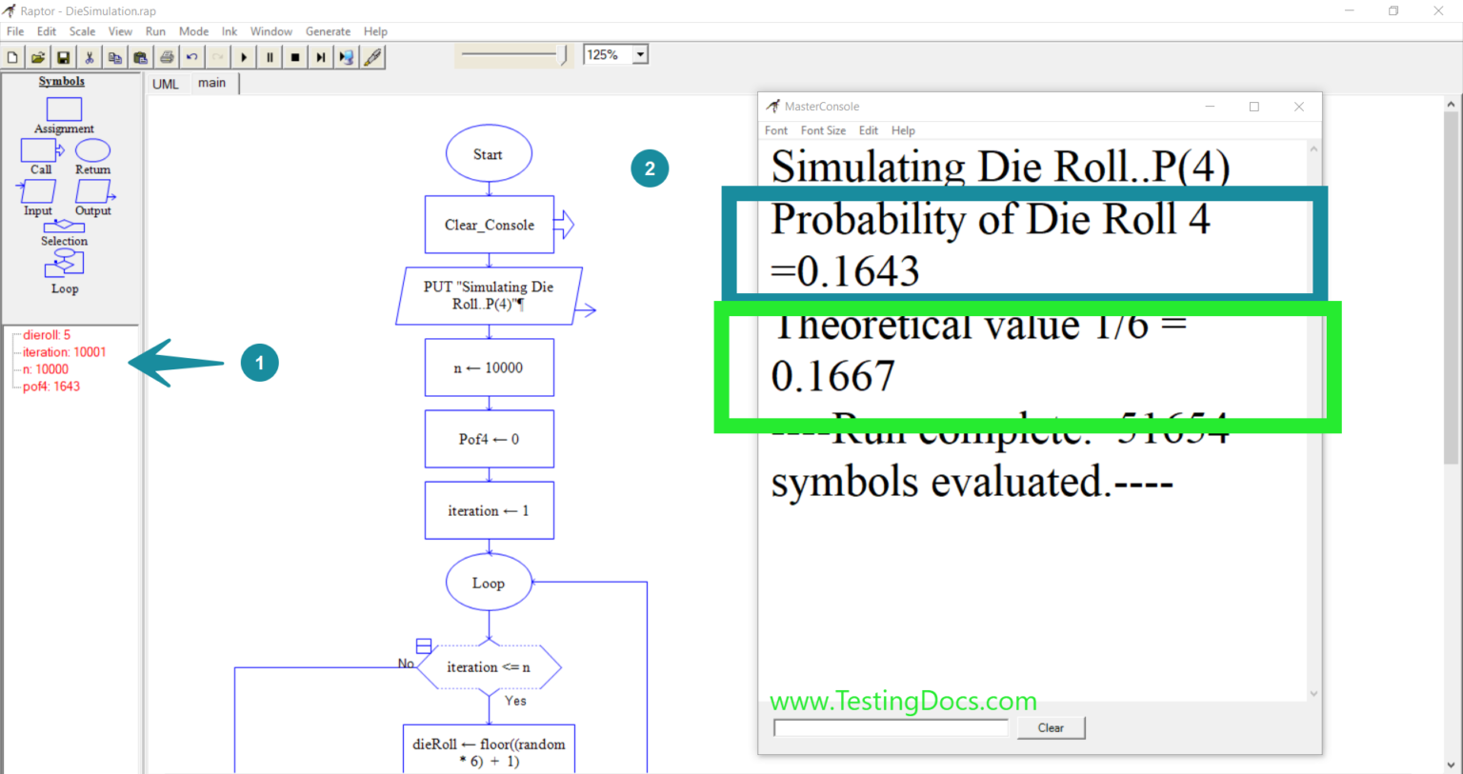Undo the last flowchart edit

pos(191,56)
